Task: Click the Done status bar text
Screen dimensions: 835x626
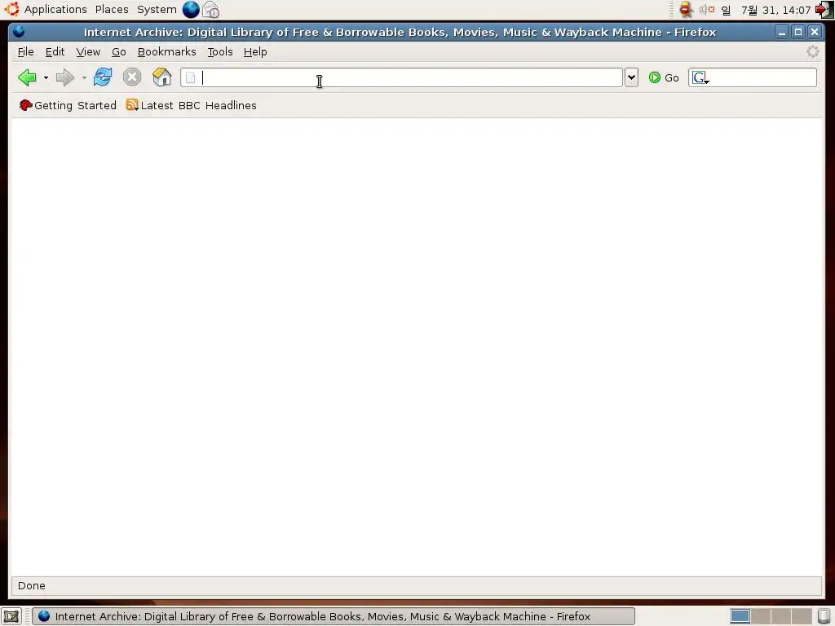Action: point(32,585)
